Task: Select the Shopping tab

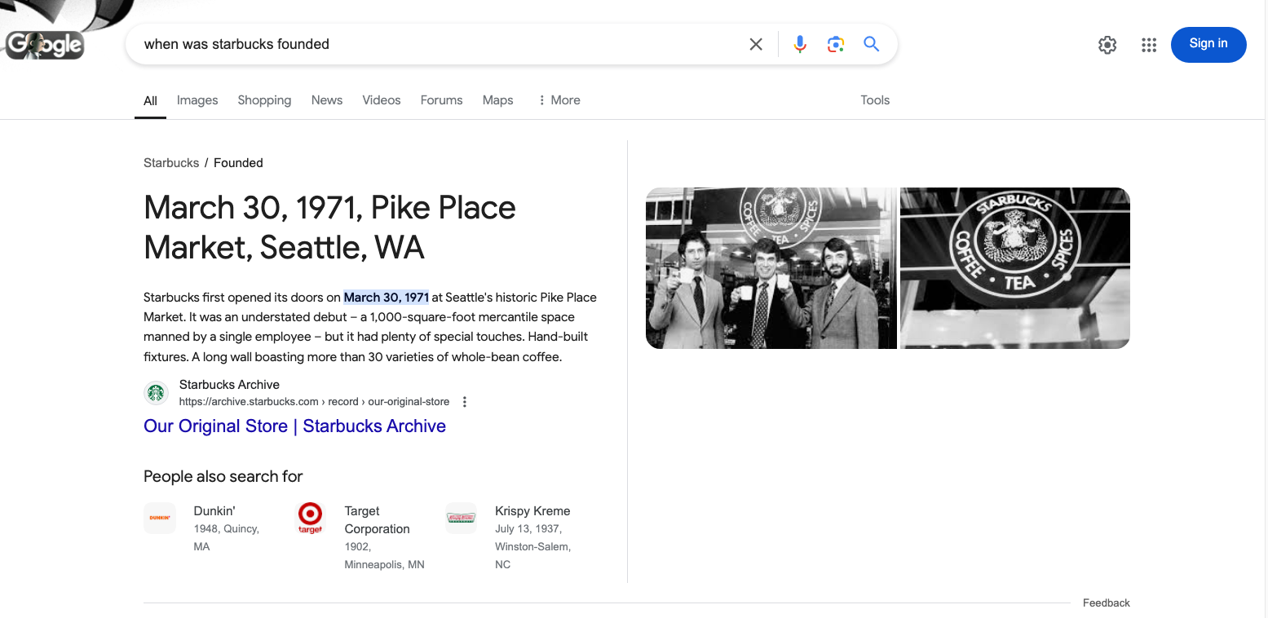Action: (x=264, y=100)
